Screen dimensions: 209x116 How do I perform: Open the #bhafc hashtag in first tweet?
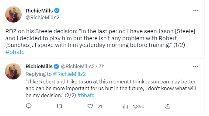click(x=15, y=52)
